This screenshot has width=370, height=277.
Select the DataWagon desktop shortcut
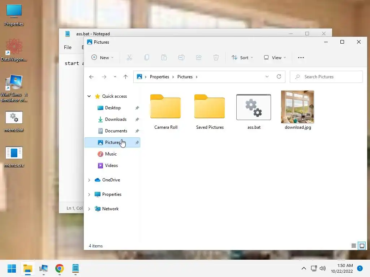pyautogui.click(x=14, y=50)
